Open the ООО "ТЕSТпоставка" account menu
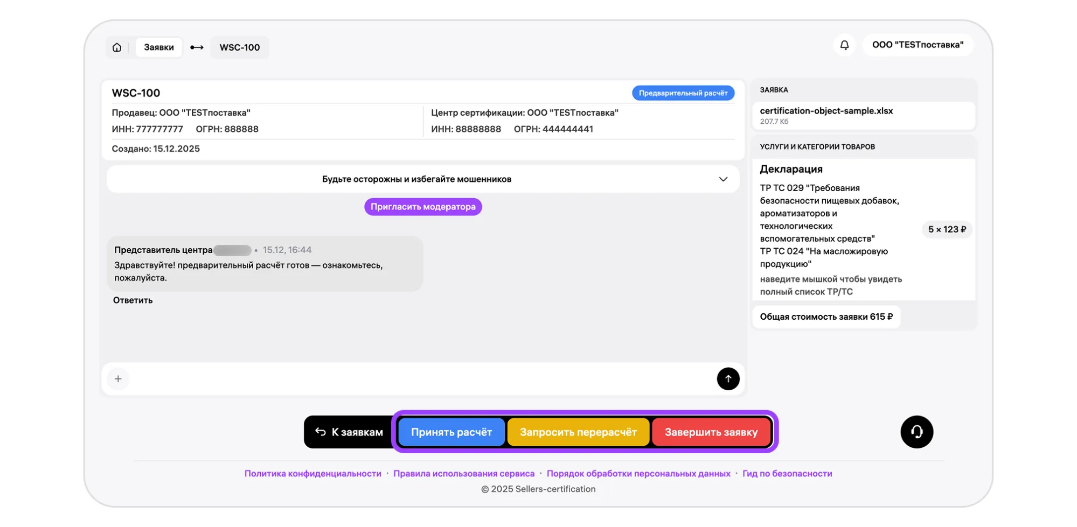The height and width of the screenshot is (527, 1077). [918, 45]
